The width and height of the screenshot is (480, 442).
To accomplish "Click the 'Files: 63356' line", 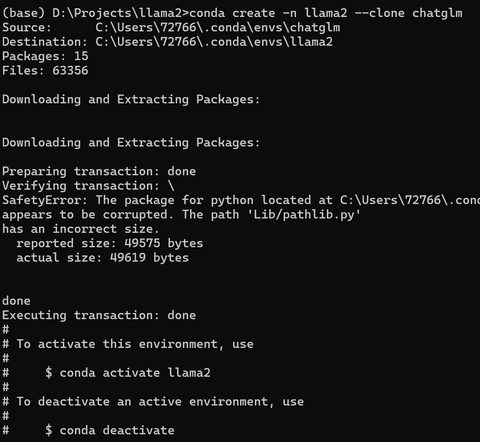I will click(x=45, y=70).
